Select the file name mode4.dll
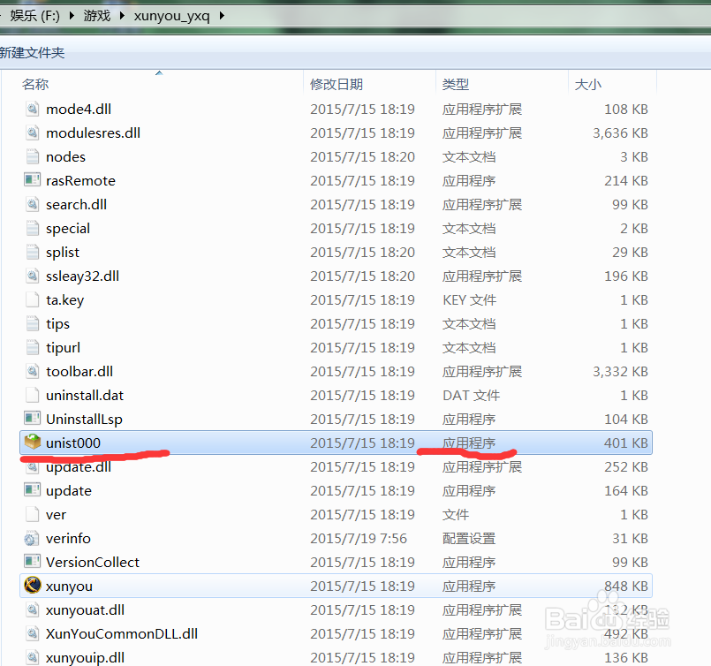Image resolution: width=711 pixels, height=666 pixels. tap(79, 110)
